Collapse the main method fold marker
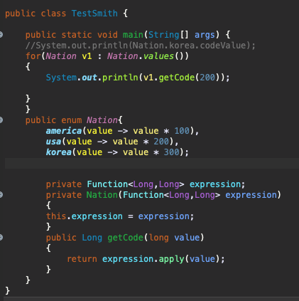 [1, 35]
